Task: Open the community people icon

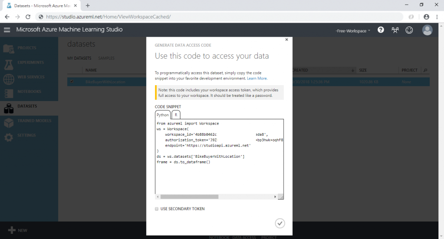Action: click(395, 30)
